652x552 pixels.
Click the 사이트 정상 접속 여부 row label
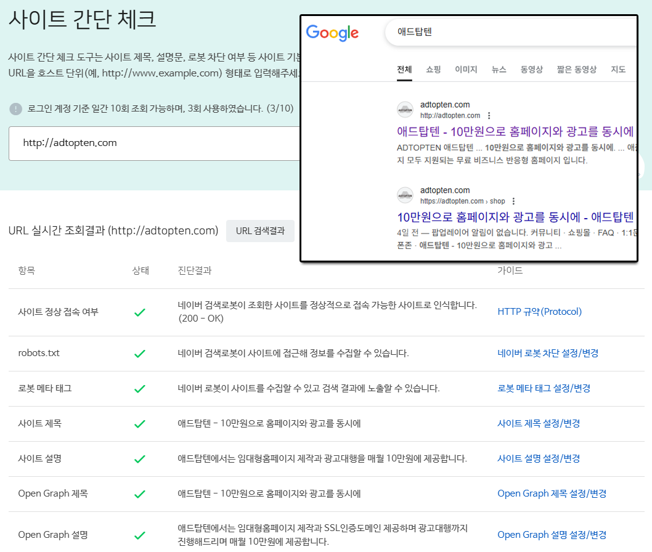point(58,312)
